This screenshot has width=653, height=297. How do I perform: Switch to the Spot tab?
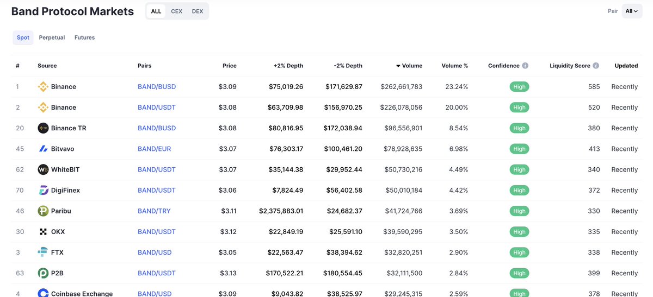click(23, 37)
